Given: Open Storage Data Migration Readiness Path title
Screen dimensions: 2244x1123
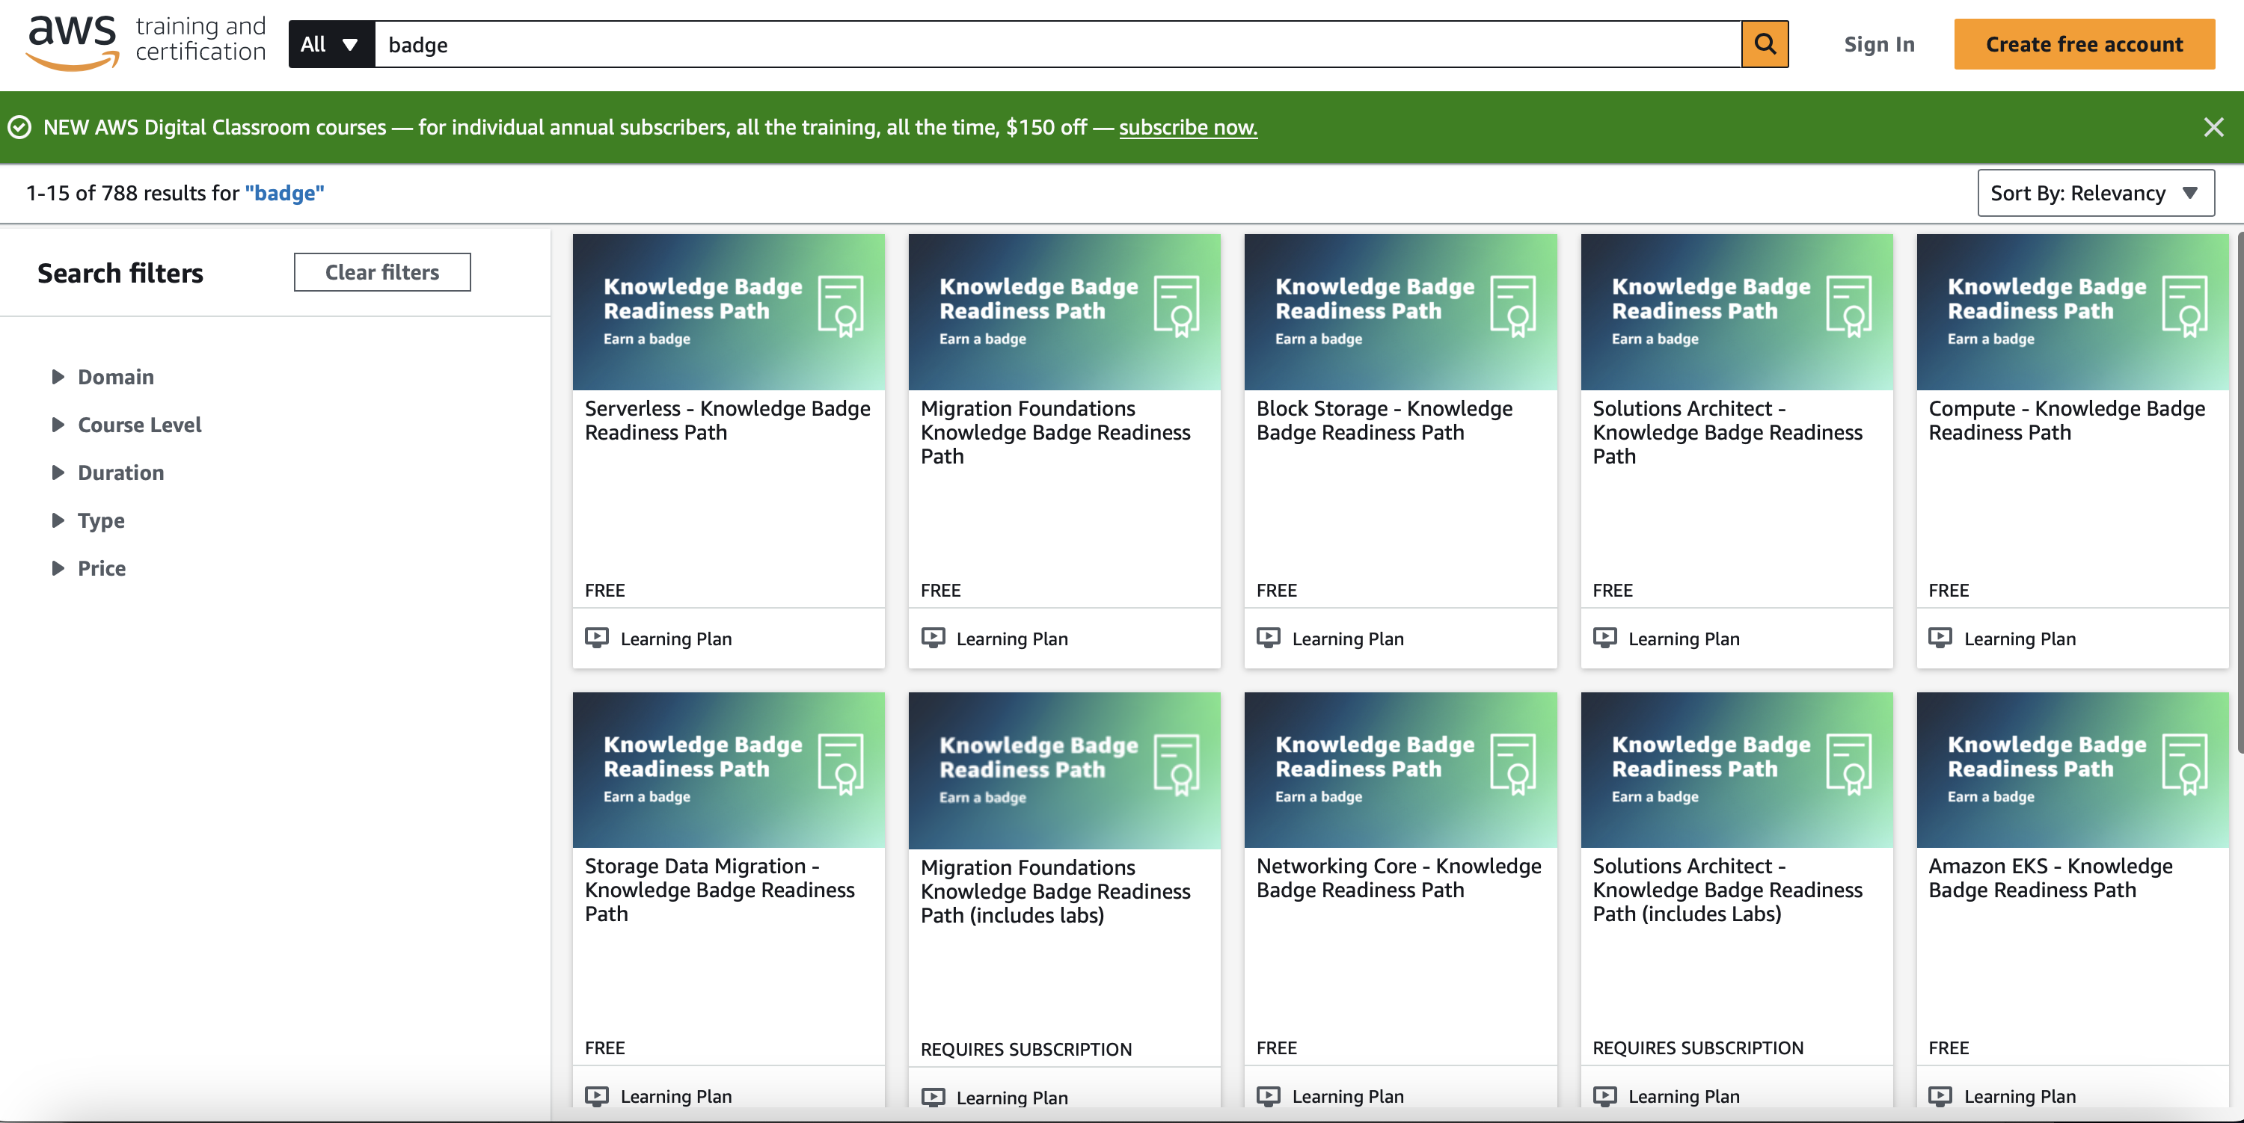Looking at the screenshot, I should [x=720, y=890].
